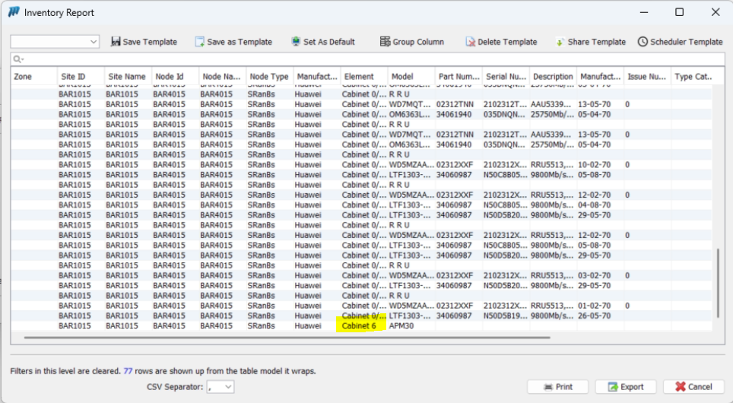The width and height of the screenshot is (733, 403).
Task: Click the Set As Default icon
Action: coord(296,42)
